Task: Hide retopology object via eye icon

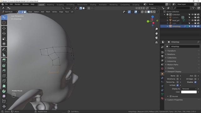Action: [193, 26]
